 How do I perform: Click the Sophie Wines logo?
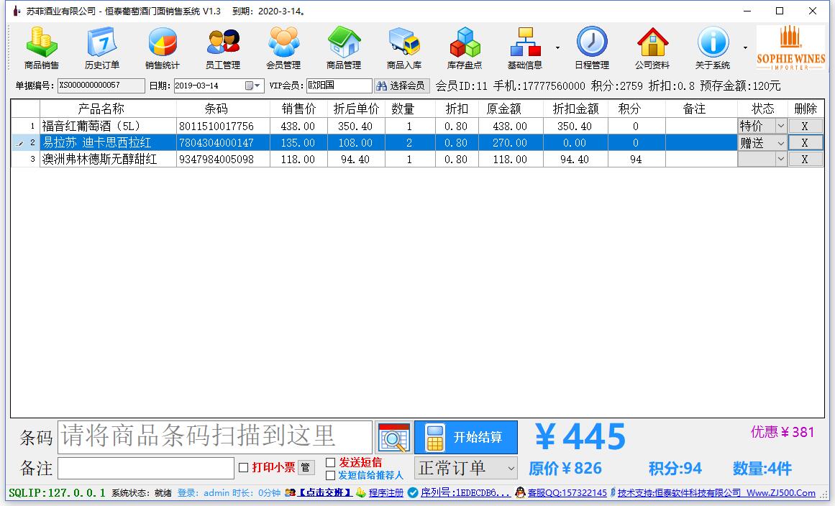click(x=791, y=48)
